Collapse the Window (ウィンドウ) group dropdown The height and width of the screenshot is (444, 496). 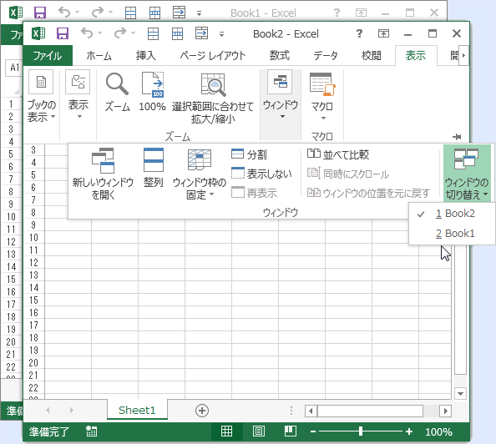(281, 95)
